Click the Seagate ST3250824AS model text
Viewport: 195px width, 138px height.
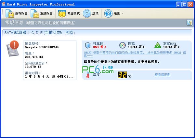tap(42, 47)
